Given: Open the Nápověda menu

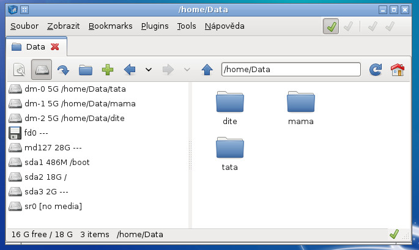Looking at the screenshot, I should tap(224, 26).
